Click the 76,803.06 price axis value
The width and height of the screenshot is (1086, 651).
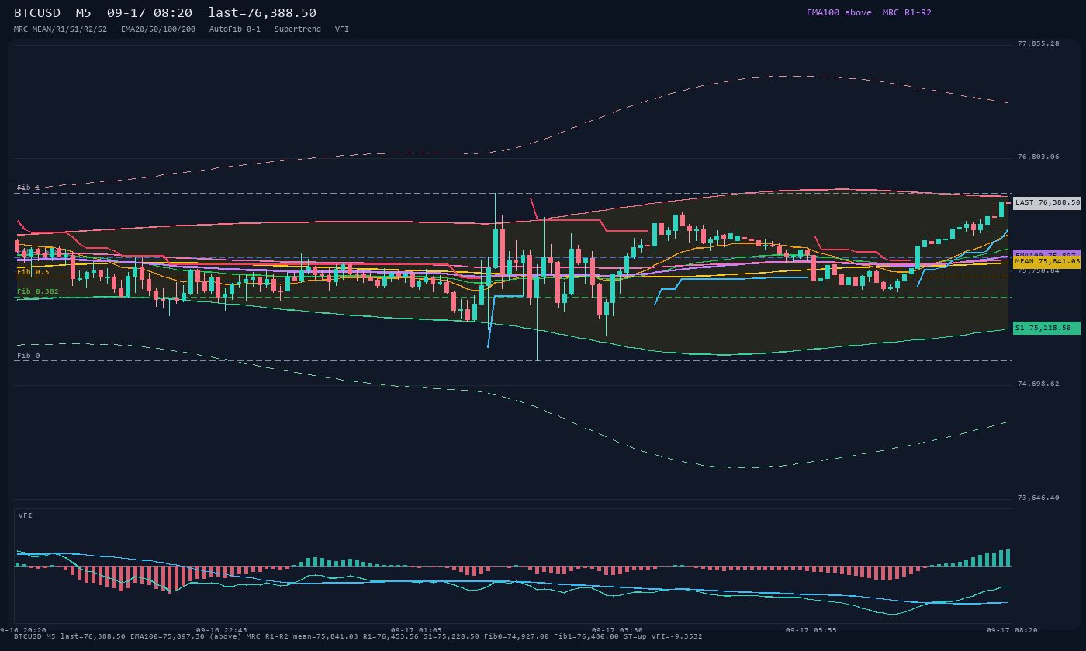pyautogui.click(x=1038, y=157)
